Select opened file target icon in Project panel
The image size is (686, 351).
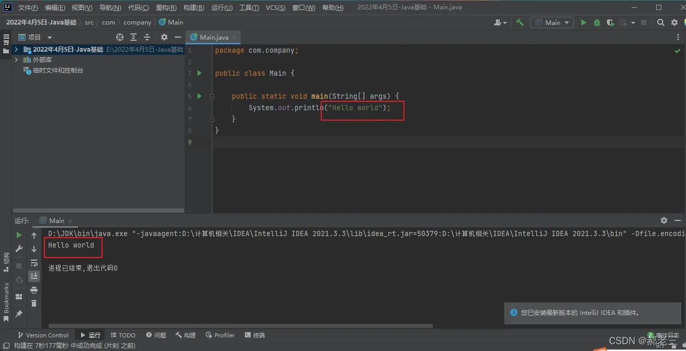tap(120, 37)
